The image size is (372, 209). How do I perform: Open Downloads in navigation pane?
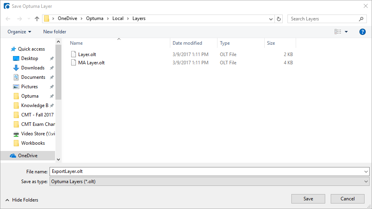(x=33, y=68)
